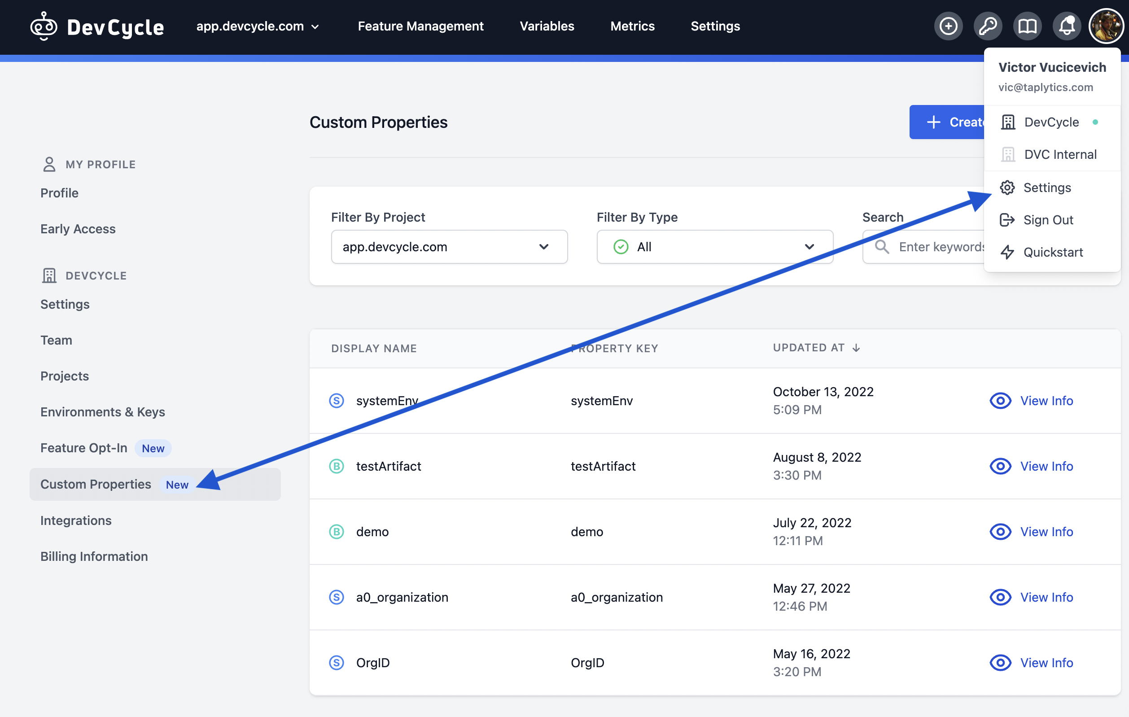Click the green B badge beside testArtifact
Image resolution: width=1129 pixels, height=717 pixels.
[336, 466]
